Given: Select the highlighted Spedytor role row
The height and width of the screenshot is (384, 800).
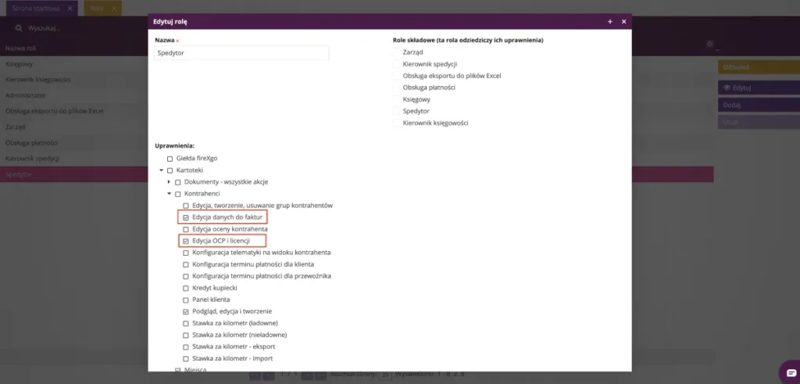Looking at the screenshot, I should click(x=74, y=174).
